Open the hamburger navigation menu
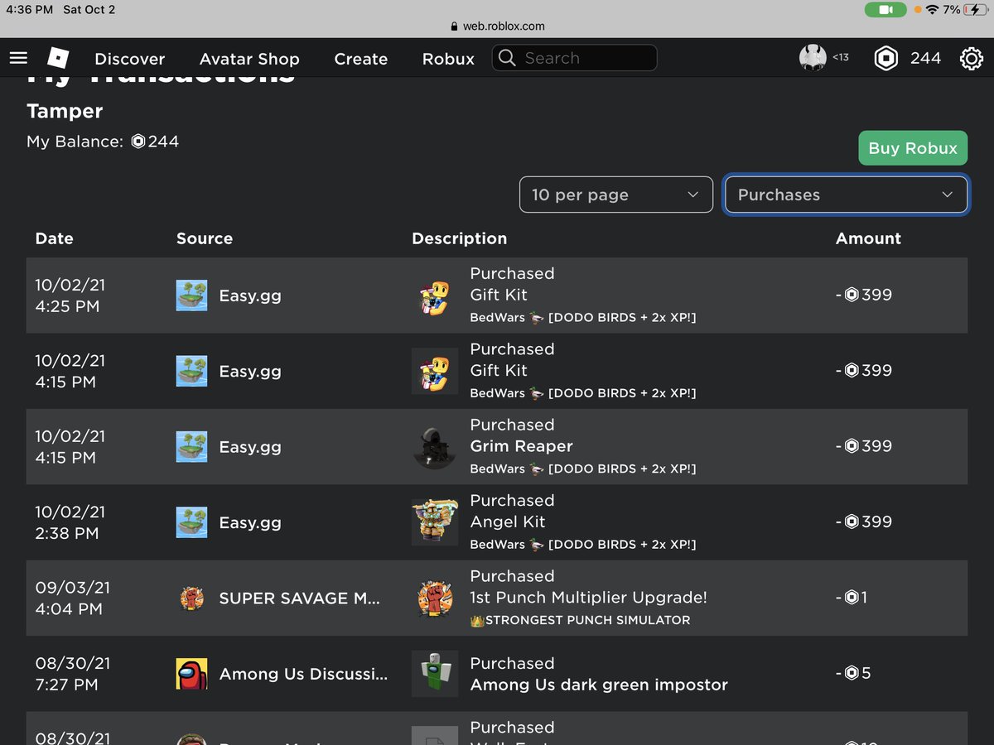This screenshot has width=994, height=745. click(18, 58)
